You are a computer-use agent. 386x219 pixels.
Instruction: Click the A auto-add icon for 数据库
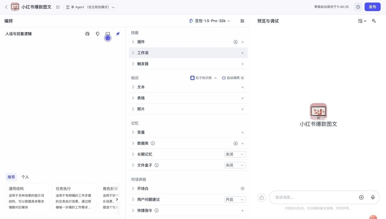click(x=236, y=143)
